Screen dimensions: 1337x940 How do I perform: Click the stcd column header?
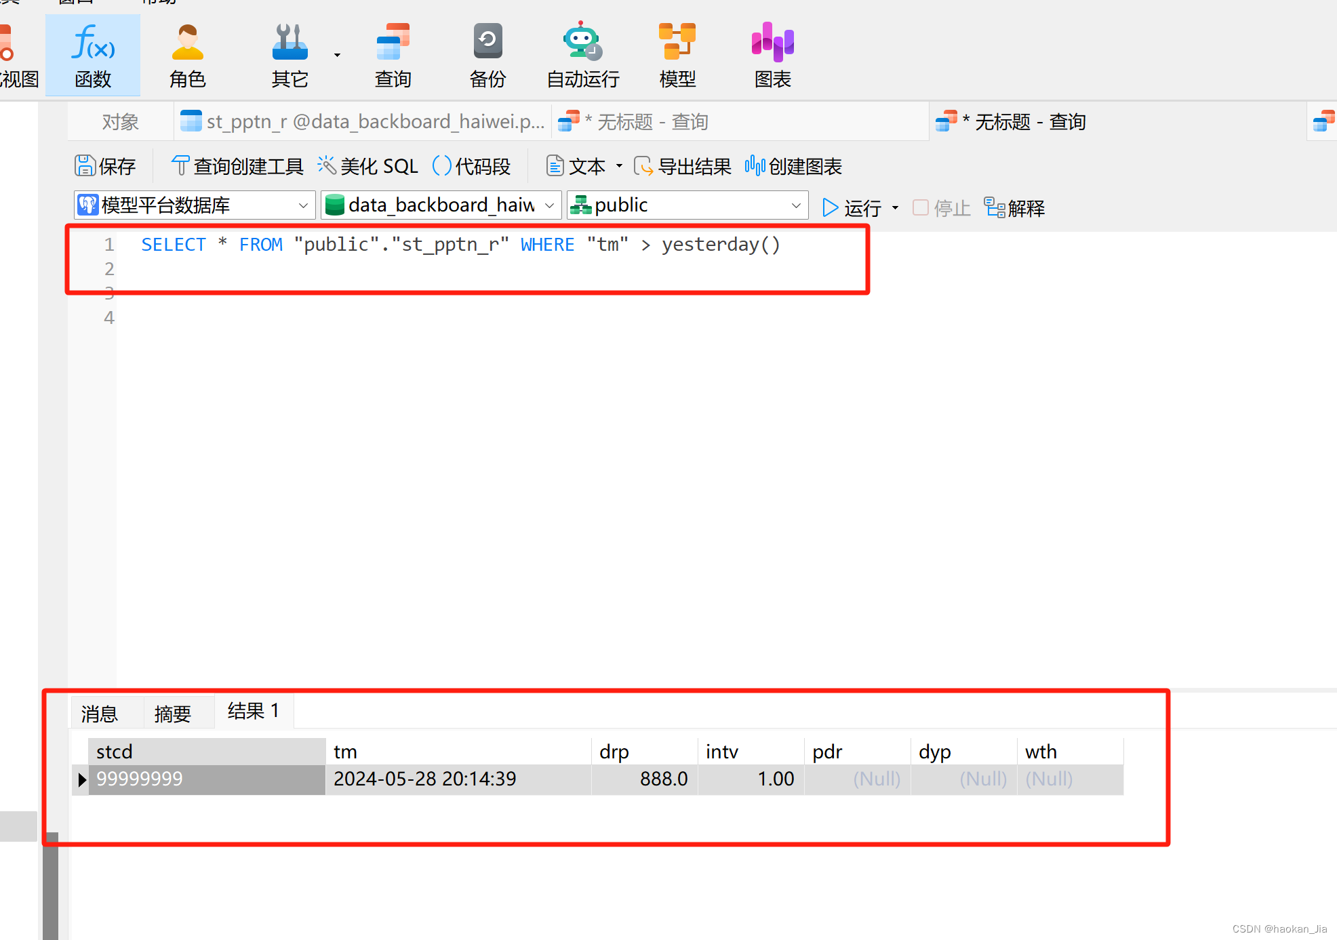(207, 752)
